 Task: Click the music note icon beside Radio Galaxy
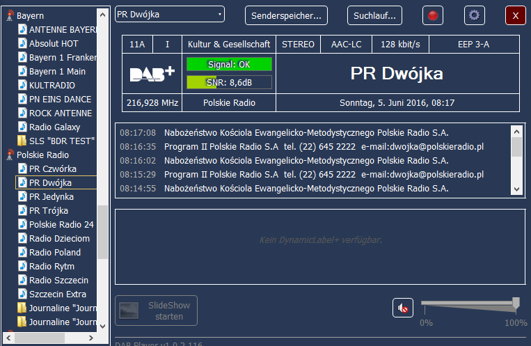click(x=22, y=127)
